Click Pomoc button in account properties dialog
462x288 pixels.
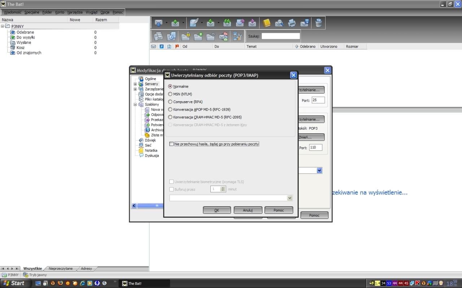pos(314,215)
